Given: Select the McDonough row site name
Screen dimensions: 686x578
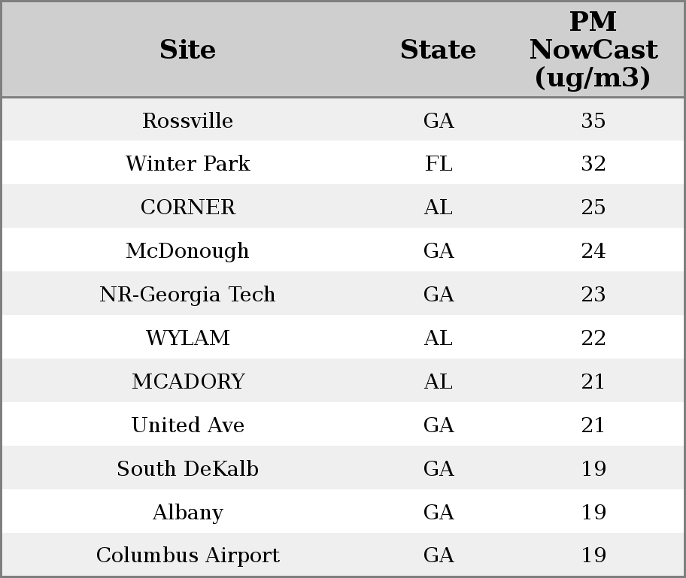Looking at the screenshot, I should (187, 251).
